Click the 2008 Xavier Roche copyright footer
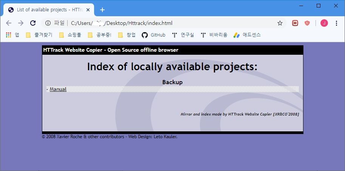 [110, 137]
